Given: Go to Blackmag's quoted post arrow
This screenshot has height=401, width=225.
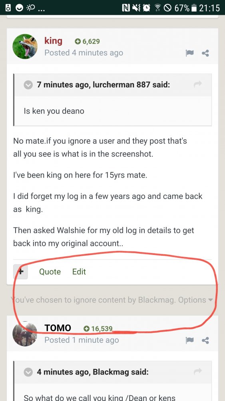Looking at the screenshot, I should pyautogui.click(x=198, y=371).
